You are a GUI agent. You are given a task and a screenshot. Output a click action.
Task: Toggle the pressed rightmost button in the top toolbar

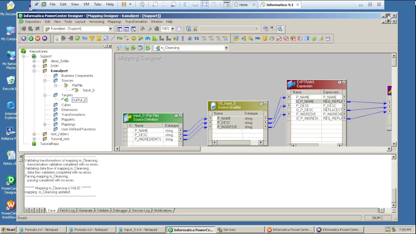280,29
